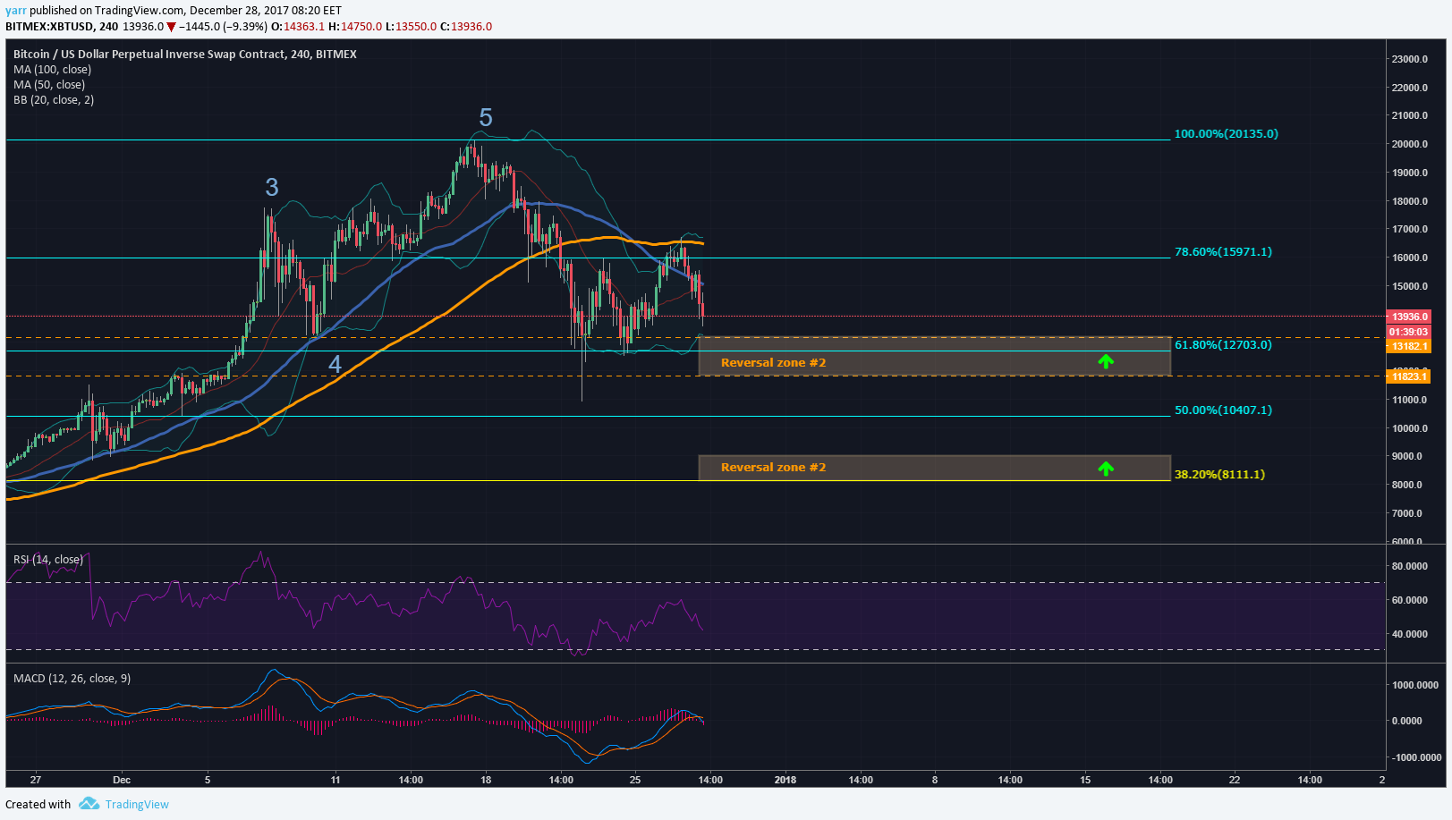Select the 'MA (50, close)' indicator label
Image resolution: width=1452 pixels, height=820 pixels.
(49, 84)
